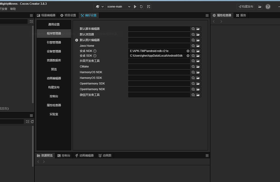
Task: Click the gear icon next to 默认图片编辑器
Action: (x=77, y=40)
